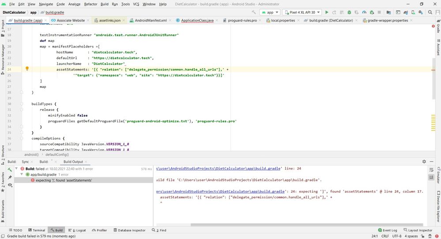The height and width of the screenshot is (239, 441).
Task: Toggle the Favorites side panel
Action: pos(3,182)
